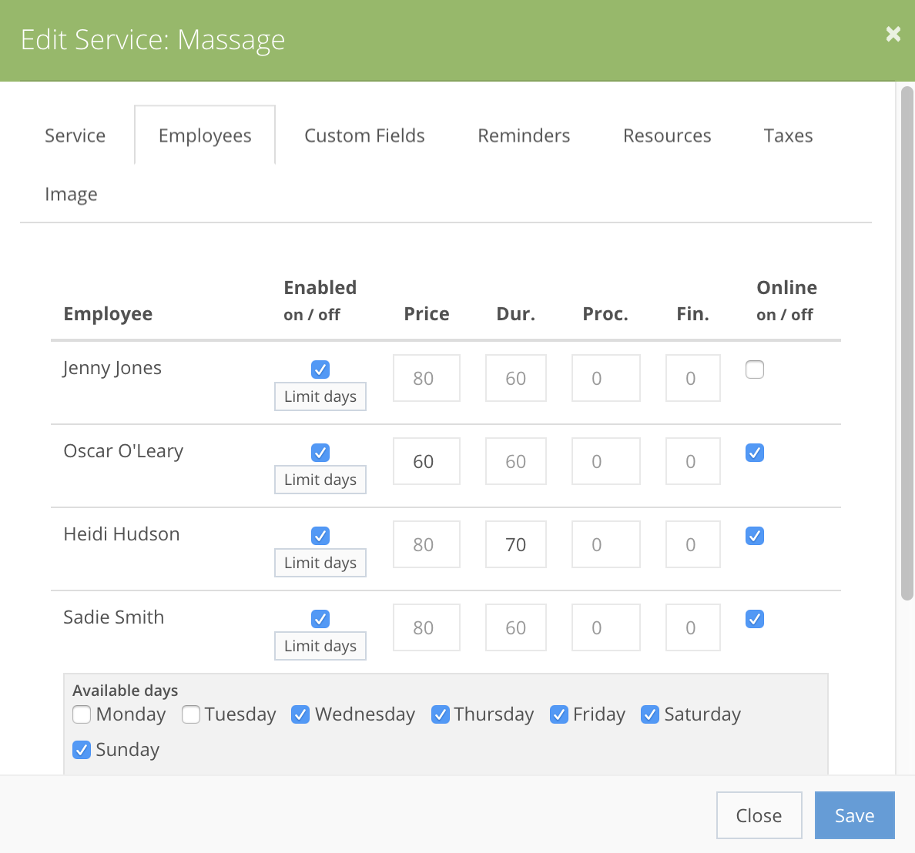Switch to the Image tab
This screenshot has height=853, width=915.
point(71,193)
